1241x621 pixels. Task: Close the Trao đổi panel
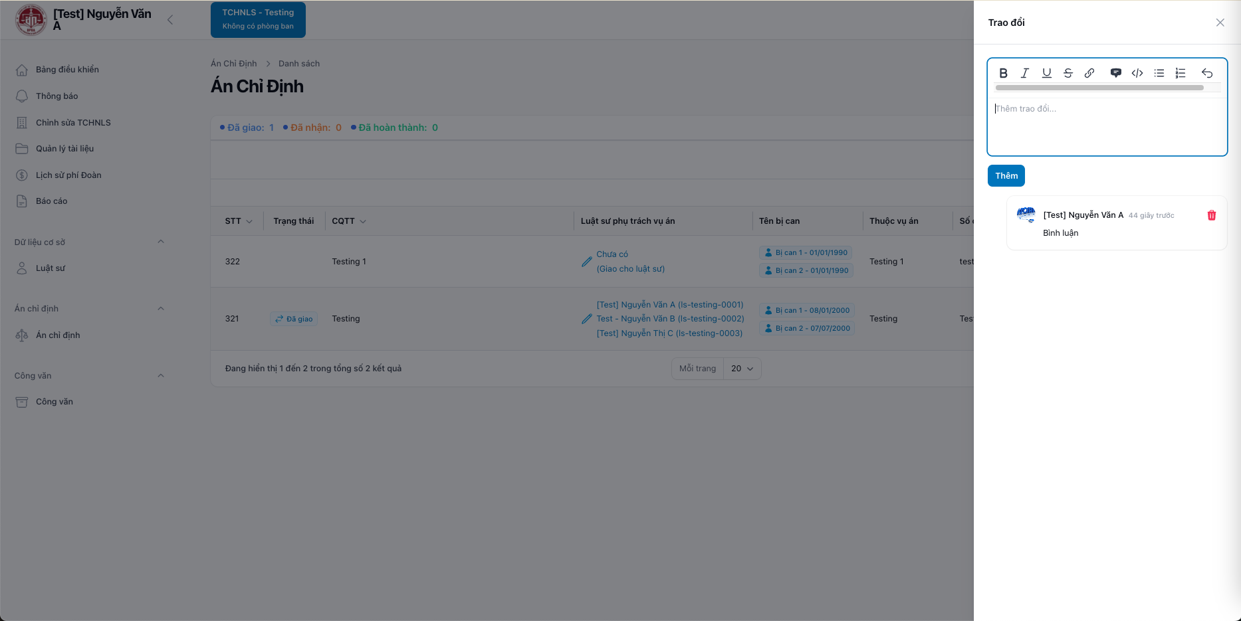pos(1220,23)
